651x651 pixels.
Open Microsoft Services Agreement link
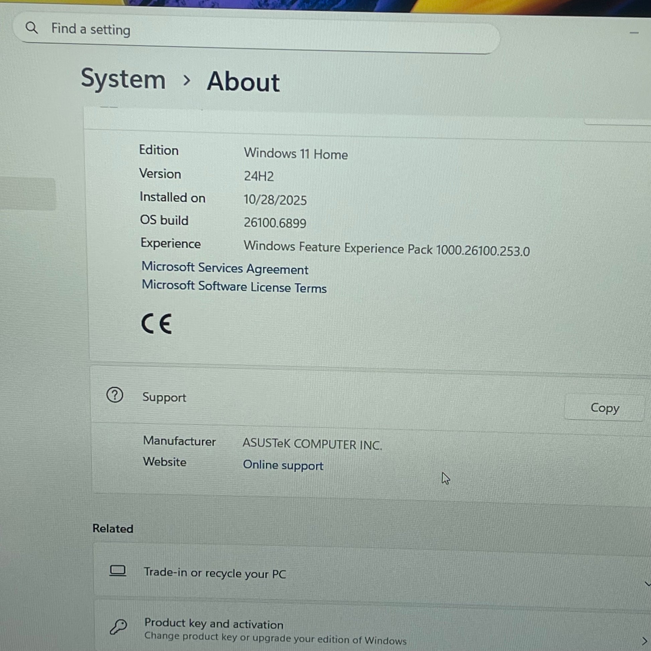pos(225,269)
